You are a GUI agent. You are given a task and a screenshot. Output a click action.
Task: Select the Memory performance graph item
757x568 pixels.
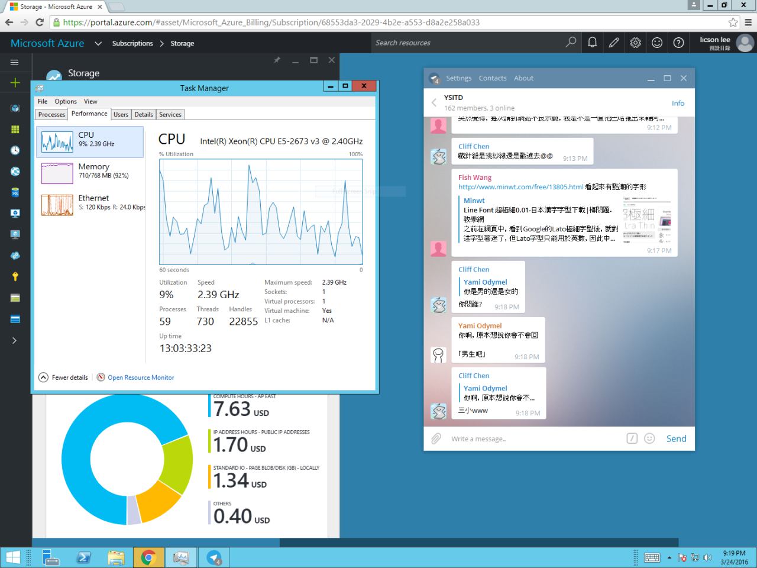[x=90, y=173]
